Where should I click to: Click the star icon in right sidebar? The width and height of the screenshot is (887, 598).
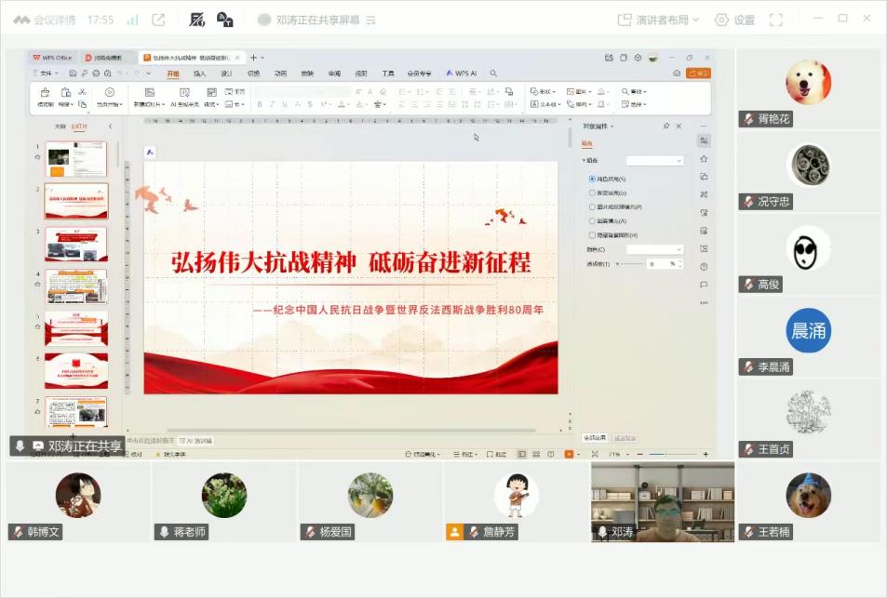(x=704, y=158)
